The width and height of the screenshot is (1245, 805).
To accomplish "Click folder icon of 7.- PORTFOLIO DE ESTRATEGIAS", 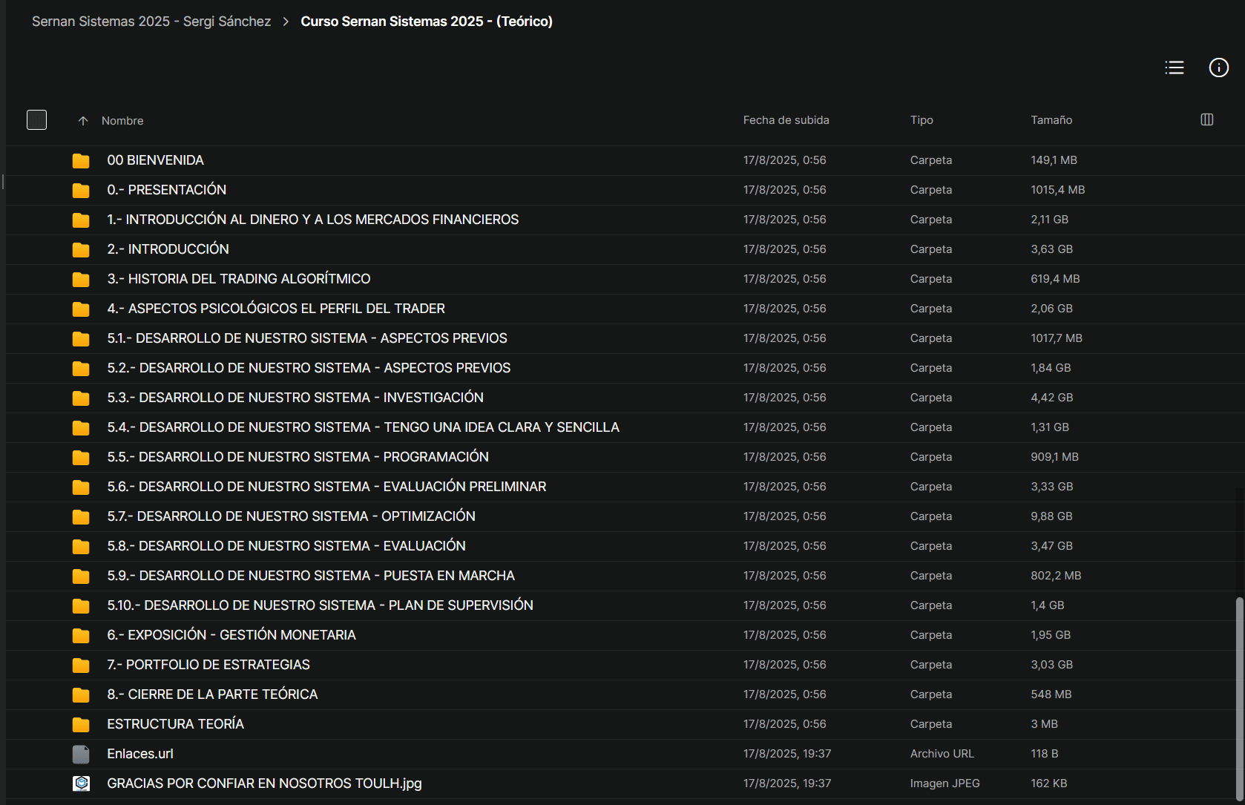I will 81,665.
